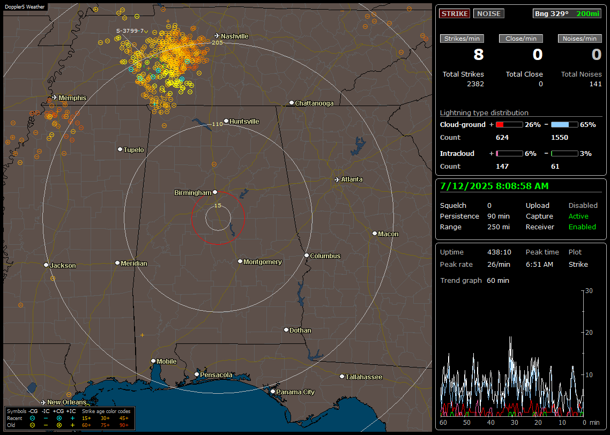This screenshot has height=435, width=610.
Task: Click the Intracloud count 147
Action: (x=502, y=167)
